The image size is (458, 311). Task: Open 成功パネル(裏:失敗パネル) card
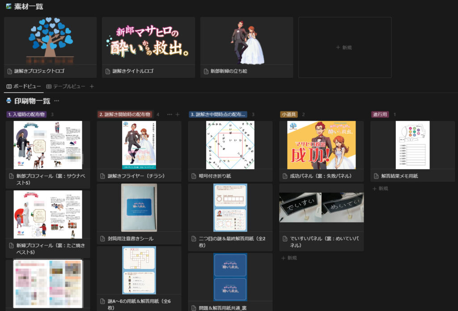[321, 151]
